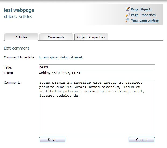Click inside the Comment text area
Viewport: 167px width, 148px height.
[97, 108]
